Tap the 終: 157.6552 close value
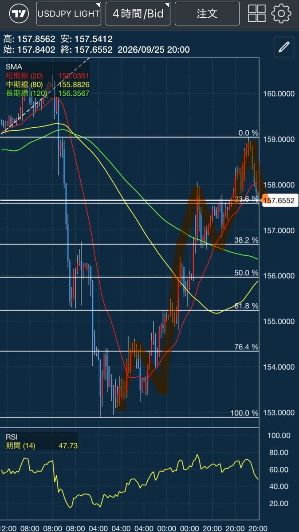 pyautogui.click(x=87, y=50)
